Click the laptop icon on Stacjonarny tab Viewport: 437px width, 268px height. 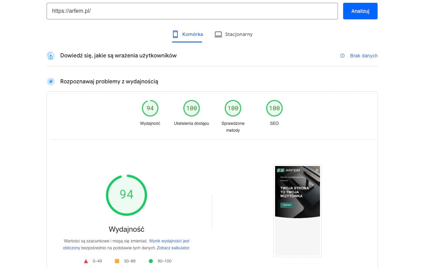(x=218, y=34)
